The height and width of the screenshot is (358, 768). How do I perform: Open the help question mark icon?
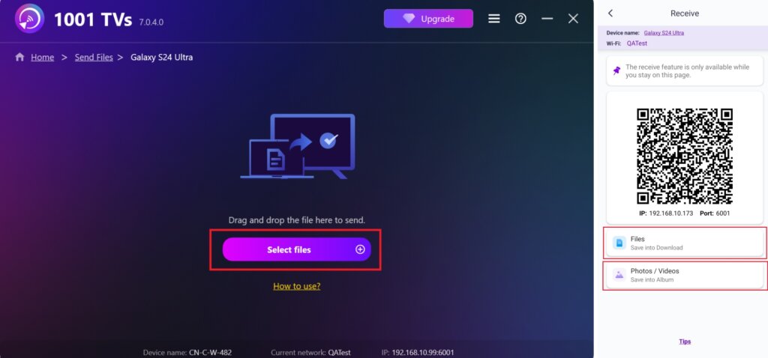520,19
